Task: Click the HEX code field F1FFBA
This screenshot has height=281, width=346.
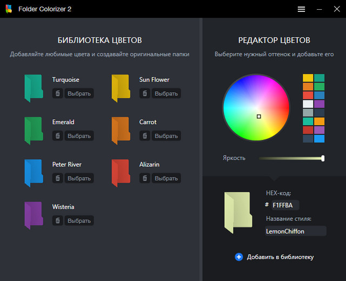Action: 284,205
